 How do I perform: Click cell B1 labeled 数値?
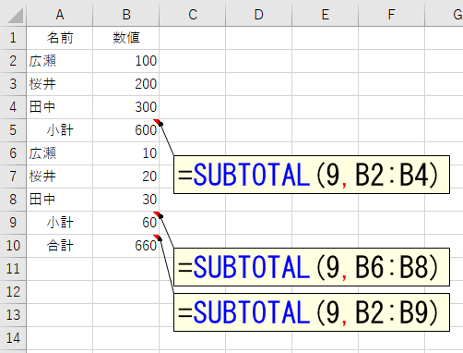pyautogui.click(x=126, y=38)
